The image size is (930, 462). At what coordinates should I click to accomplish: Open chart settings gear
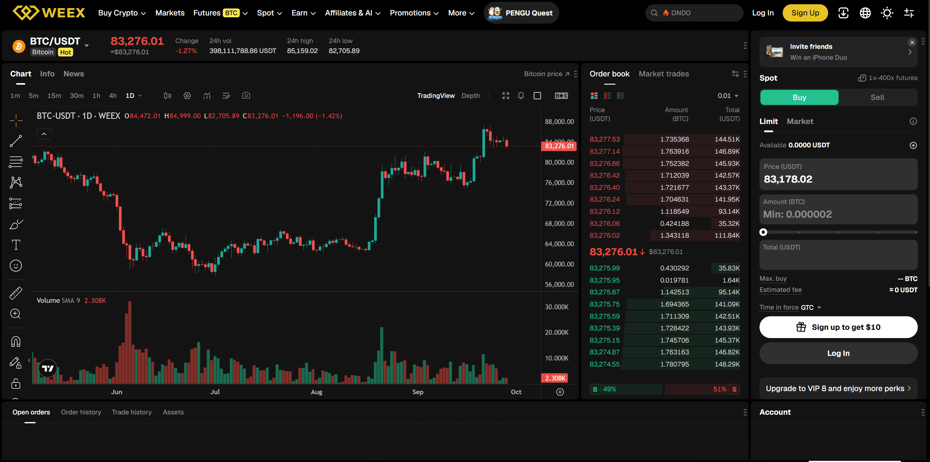coord(187,96)
